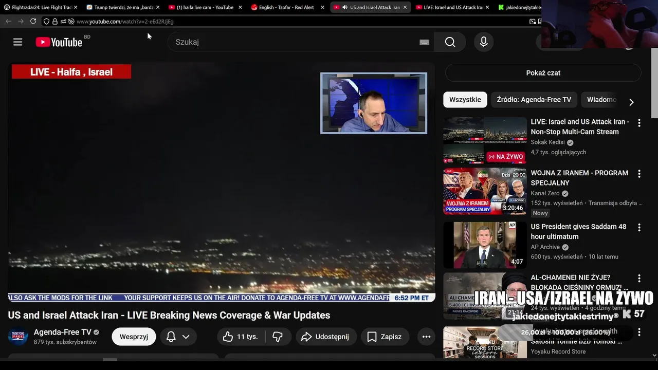The width and height of the screenshot is (658, 370).
Task: Click the Zapisz save button
Action: tap(385, 337)
